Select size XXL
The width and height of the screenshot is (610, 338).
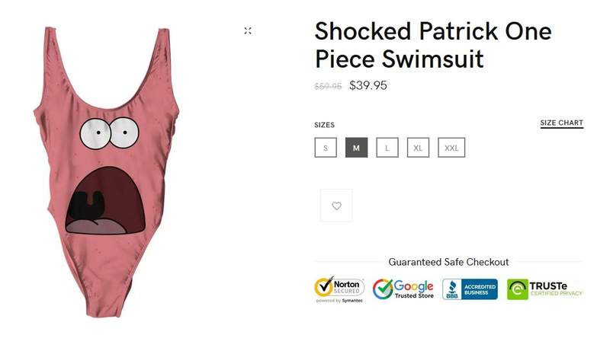451,148
